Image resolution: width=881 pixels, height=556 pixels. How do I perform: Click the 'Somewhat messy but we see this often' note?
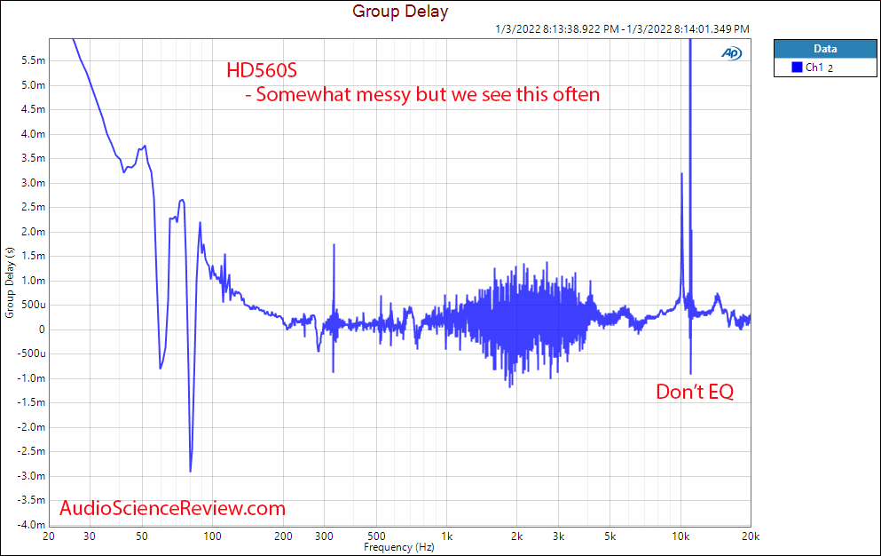coord(422,94)
